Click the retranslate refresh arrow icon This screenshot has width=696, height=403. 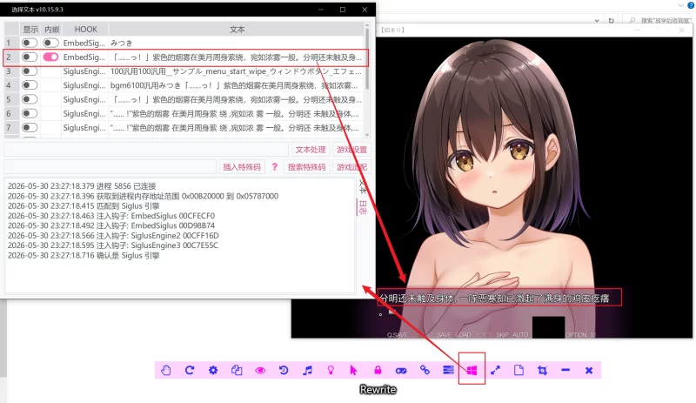pos(190,370)
